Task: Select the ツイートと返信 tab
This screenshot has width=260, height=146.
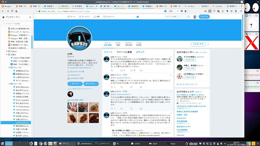Action: 124,52
